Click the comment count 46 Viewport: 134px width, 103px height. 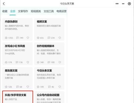coord(53,87)
